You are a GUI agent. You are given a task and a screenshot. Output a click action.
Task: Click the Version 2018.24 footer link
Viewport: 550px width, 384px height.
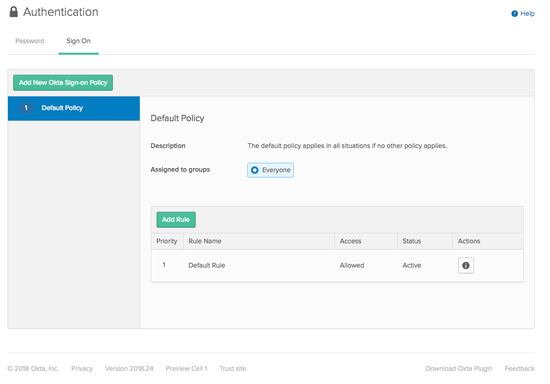coord(129,369)
